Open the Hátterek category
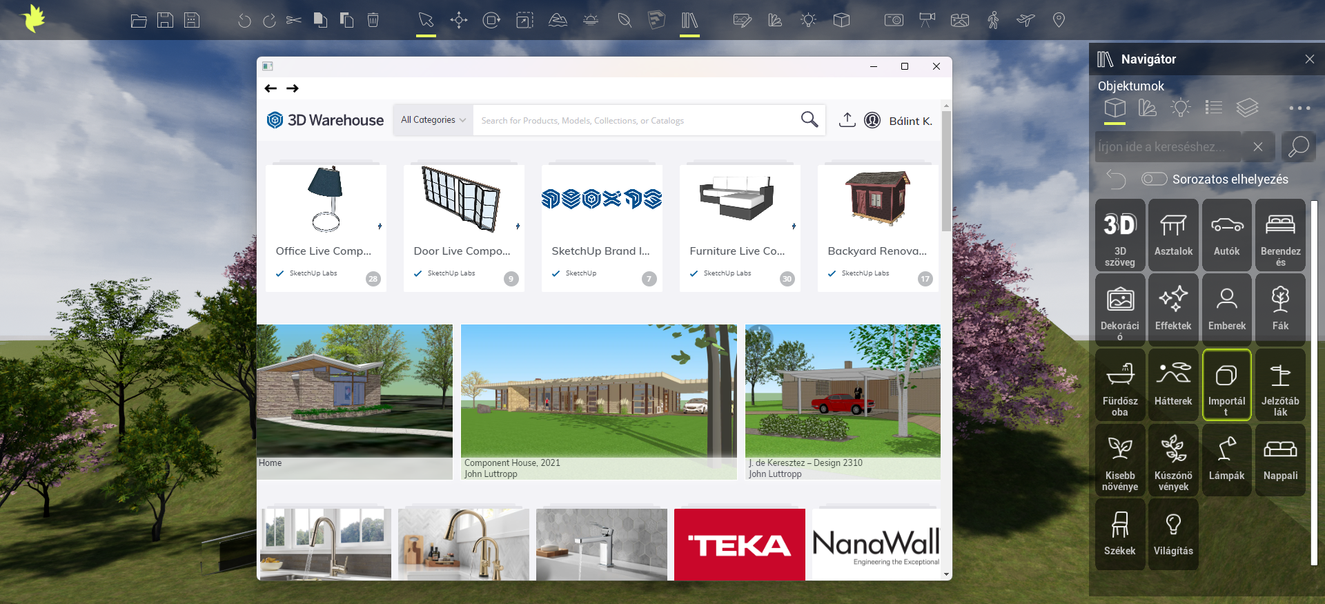Screen dimensions: 1325x604 [x=1173, y=384]
